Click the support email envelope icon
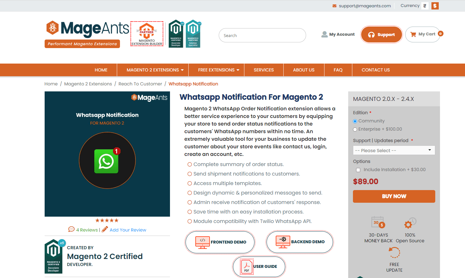 [334, 6]
